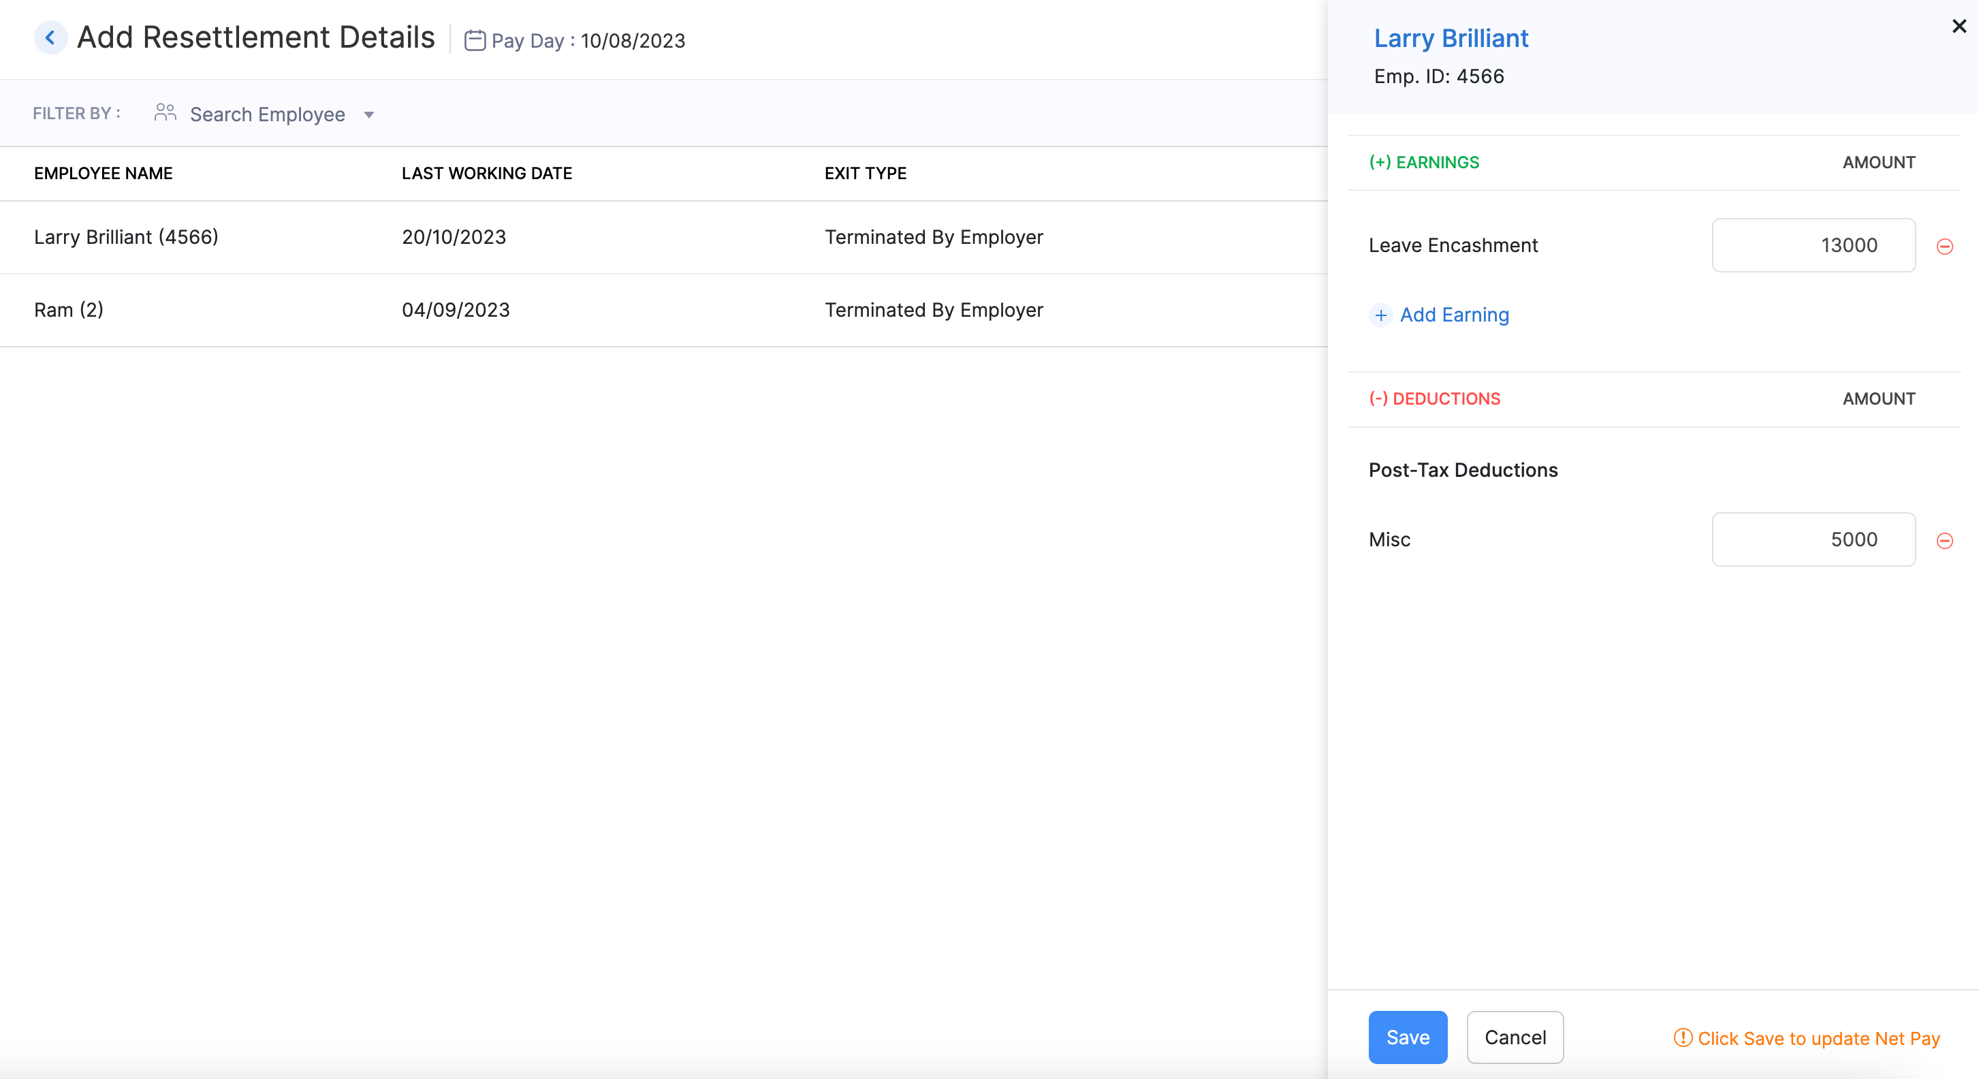This screenshot has height=1079, width=1979.
Task: Click the employees filter icon
Action: point(165,114)
